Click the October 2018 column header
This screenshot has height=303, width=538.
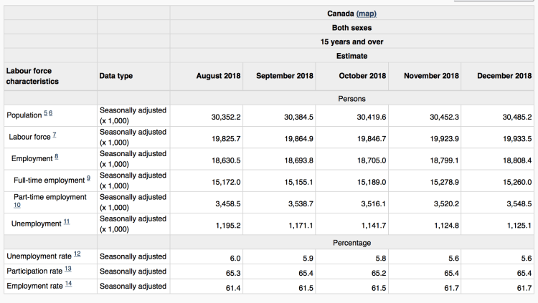362,76
